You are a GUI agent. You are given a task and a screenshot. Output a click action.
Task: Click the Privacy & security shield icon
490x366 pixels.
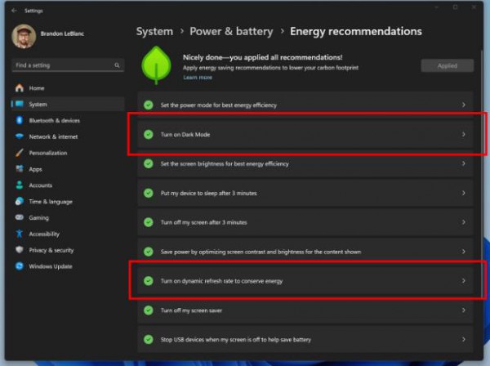point(20,250)
